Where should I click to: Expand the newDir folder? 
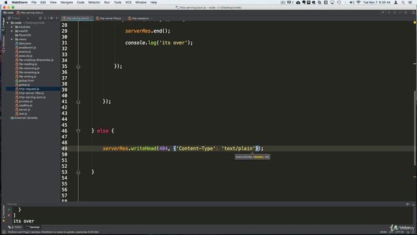pyautogui.click(x=12, y=31)
